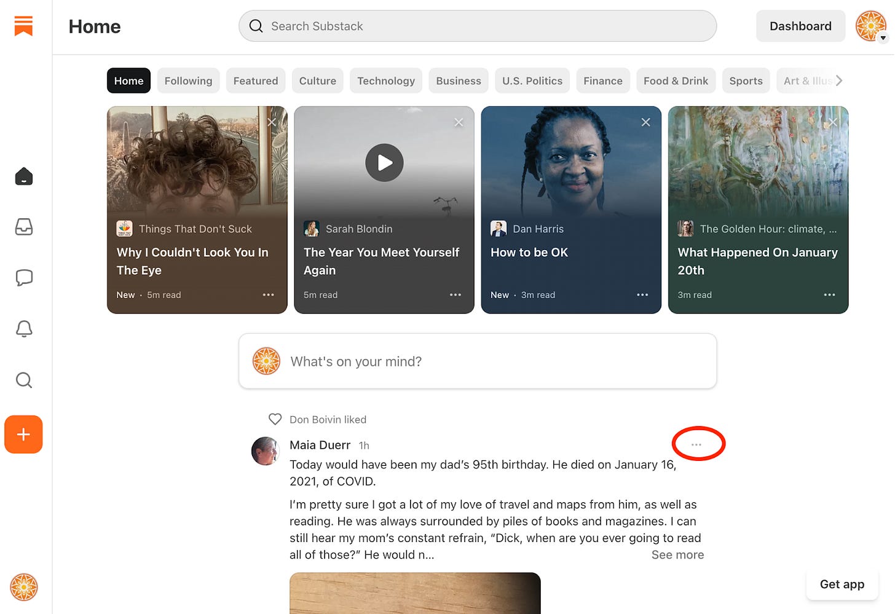Click the orange plus create button
Image resolution: width=895 pixels, height=614 pixels.
pyautogui.click(x=23, y=435)
